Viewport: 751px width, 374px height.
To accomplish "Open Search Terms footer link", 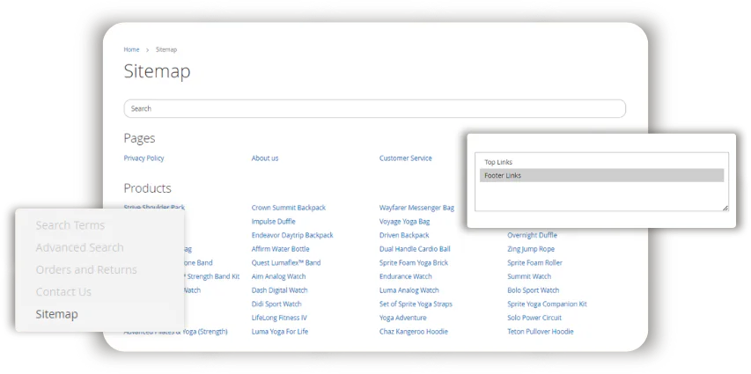I will pyautogui.click(x=70, y=225).
